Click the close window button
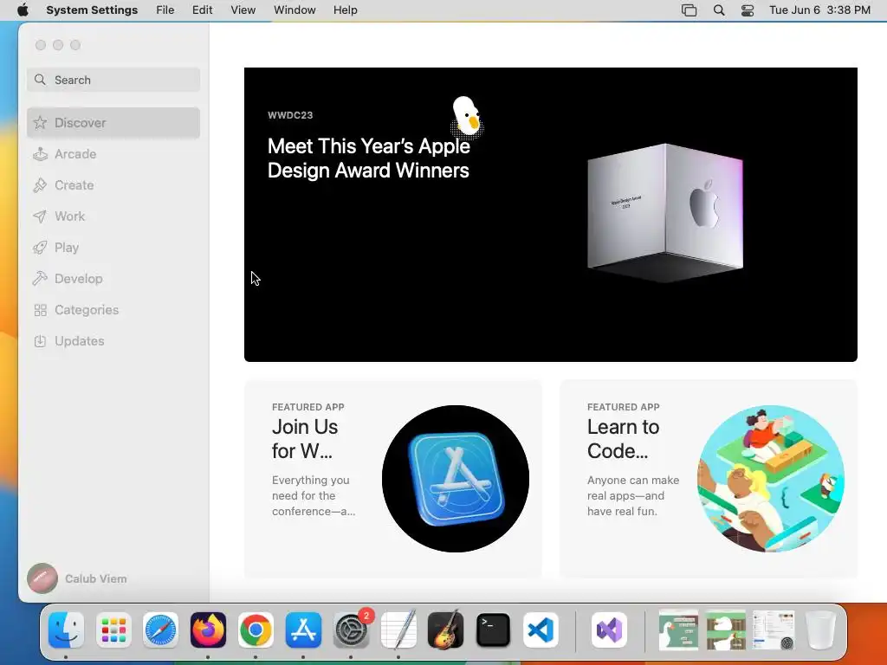The height and width of the screenshot is (665, 887). [40, 45]
